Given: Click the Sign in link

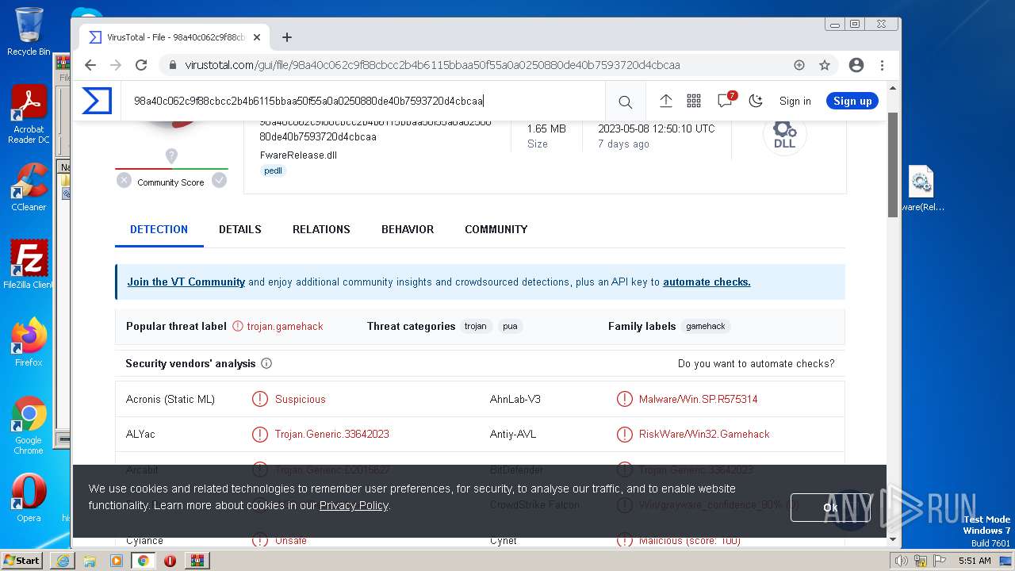Looking at the screenshot, I should tap(795, 101).
